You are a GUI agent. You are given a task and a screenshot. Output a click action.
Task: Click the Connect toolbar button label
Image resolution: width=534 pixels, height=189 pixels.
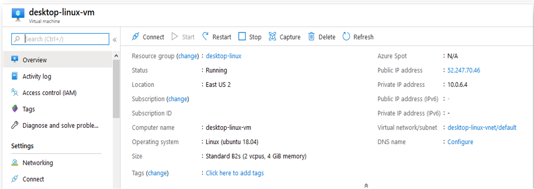pyautogui.click(x=153, y=37)
